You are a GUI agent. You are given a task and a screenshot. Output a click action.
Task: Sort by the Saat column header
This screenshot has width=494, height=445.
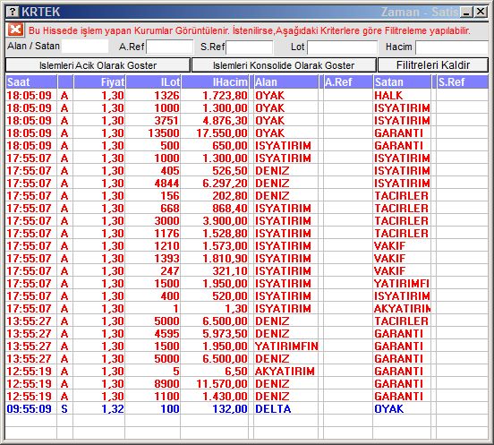point(31,82)
